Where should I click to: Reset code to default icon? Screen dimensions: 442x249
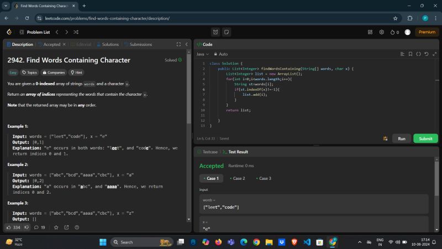427,54
